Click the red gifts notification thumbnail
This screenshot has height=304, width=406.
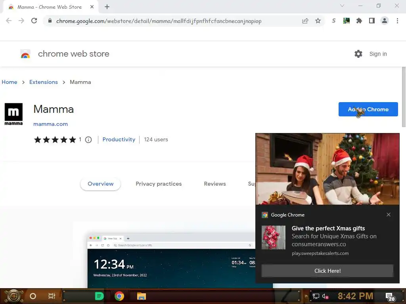coord(274,237)
